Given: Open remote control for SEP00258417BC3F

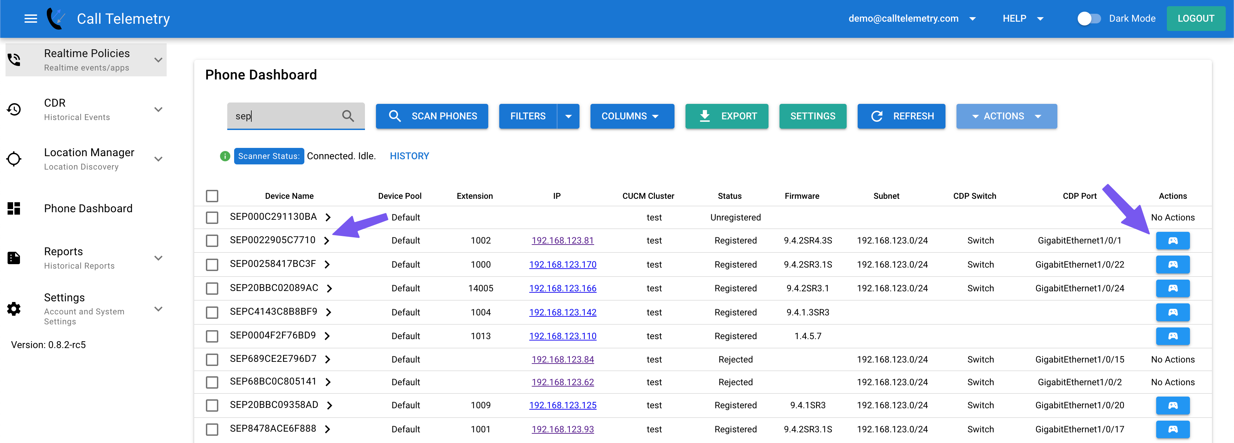Looking at the screenshot, I should [x=1172, y=264].
